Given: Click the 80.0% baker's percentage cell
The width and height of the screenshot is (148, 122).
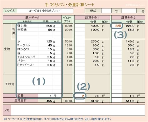Looking at the screenshot, I should pyautogui.click(x=67, y=26).
